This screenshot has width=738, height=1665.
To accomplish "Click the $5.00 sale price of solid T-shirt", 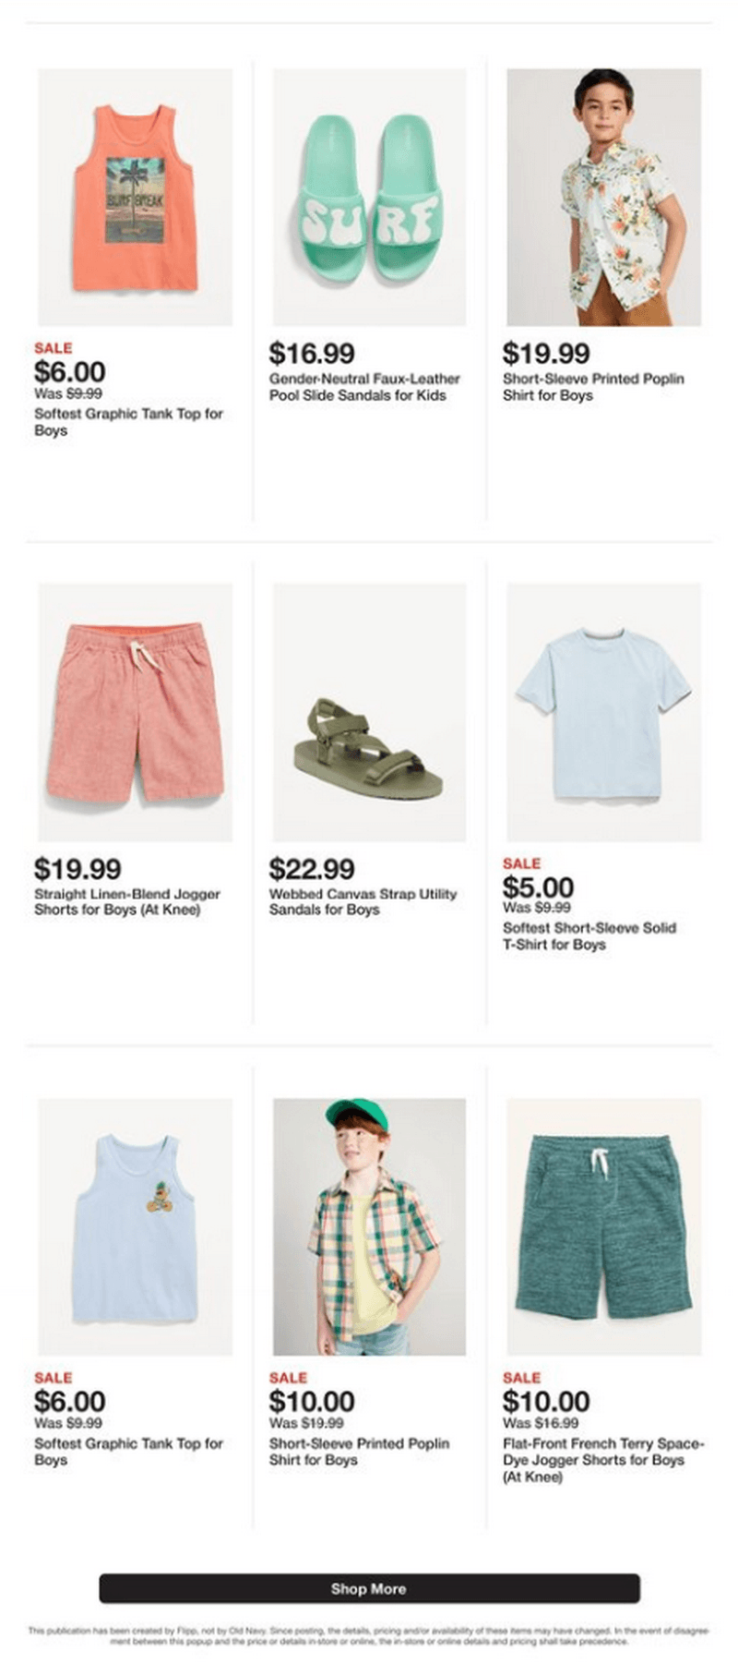I will [538, 887].
